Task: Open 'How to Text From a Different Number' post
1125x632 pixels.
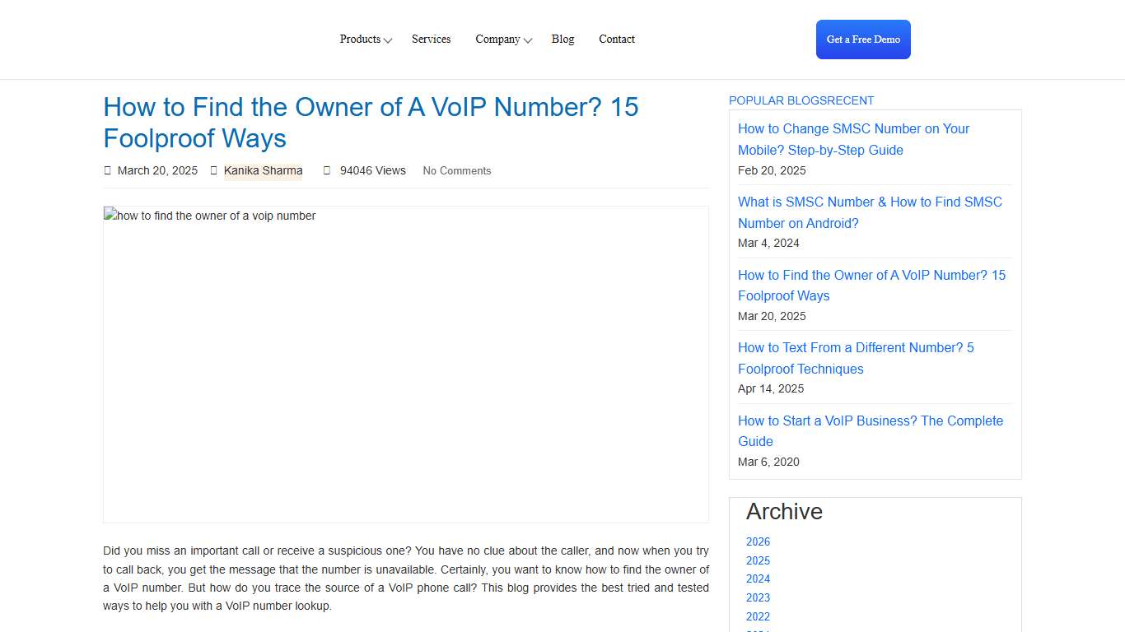Action: [x=856, y=358]
